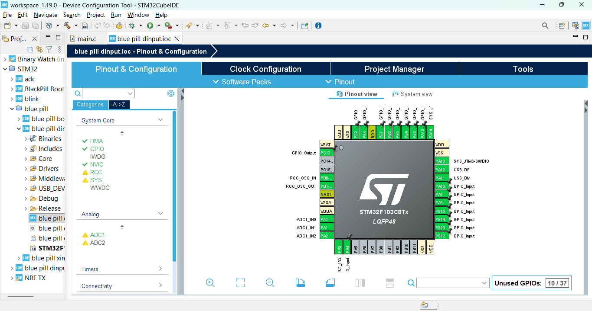The width and height of the screenshot is (592, 311).
Task: Minimize the editor area panel
Action: (x=575, y=37)
